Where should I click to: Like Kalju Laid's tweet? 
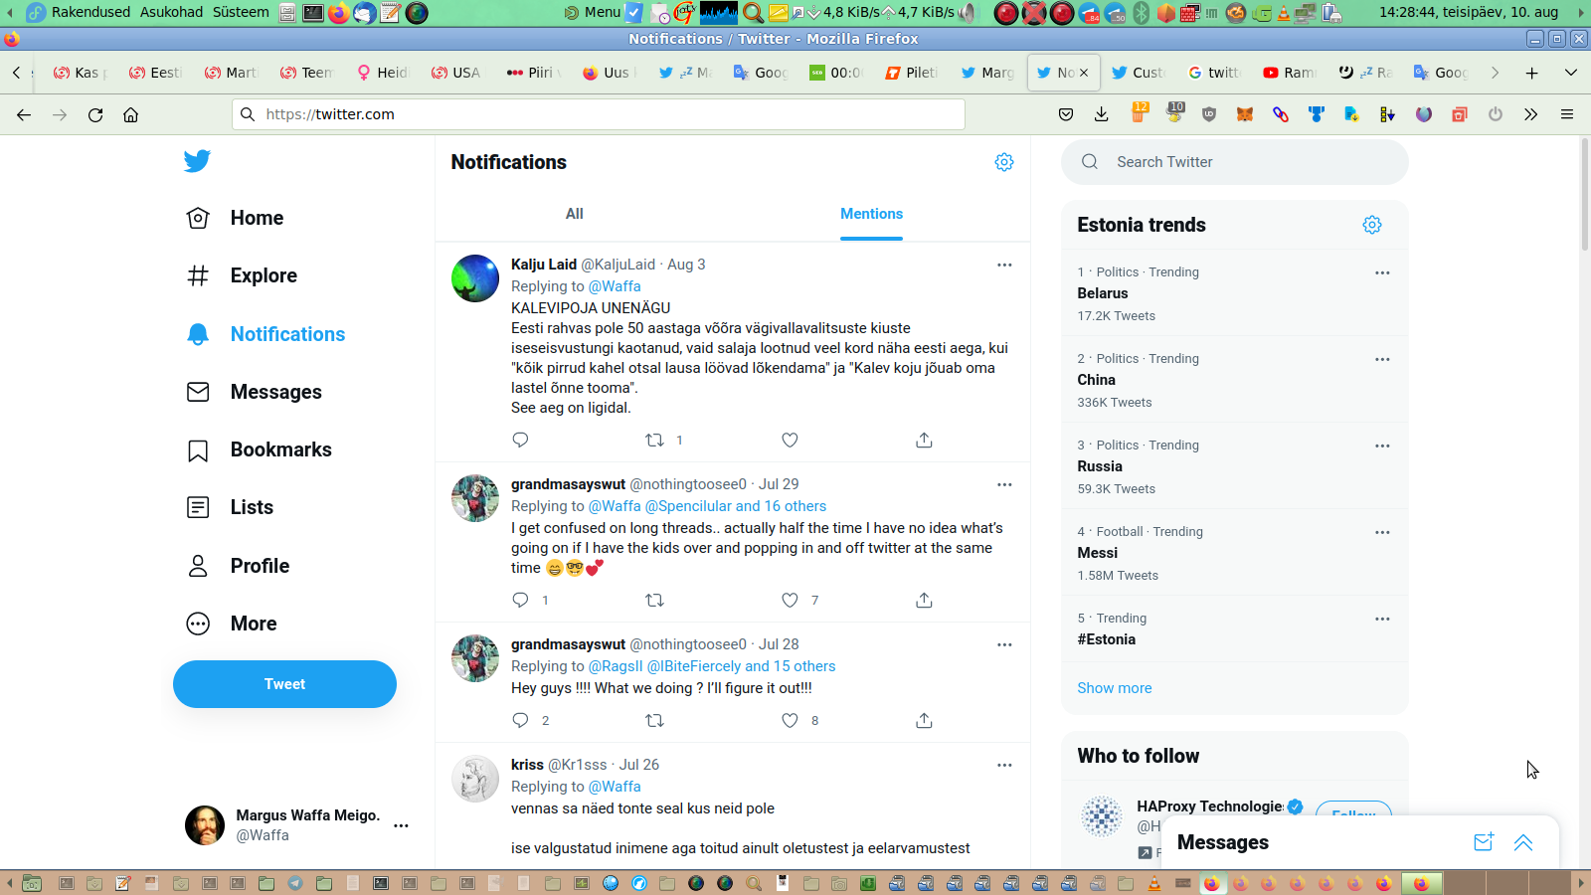click(x=790, y=440)
